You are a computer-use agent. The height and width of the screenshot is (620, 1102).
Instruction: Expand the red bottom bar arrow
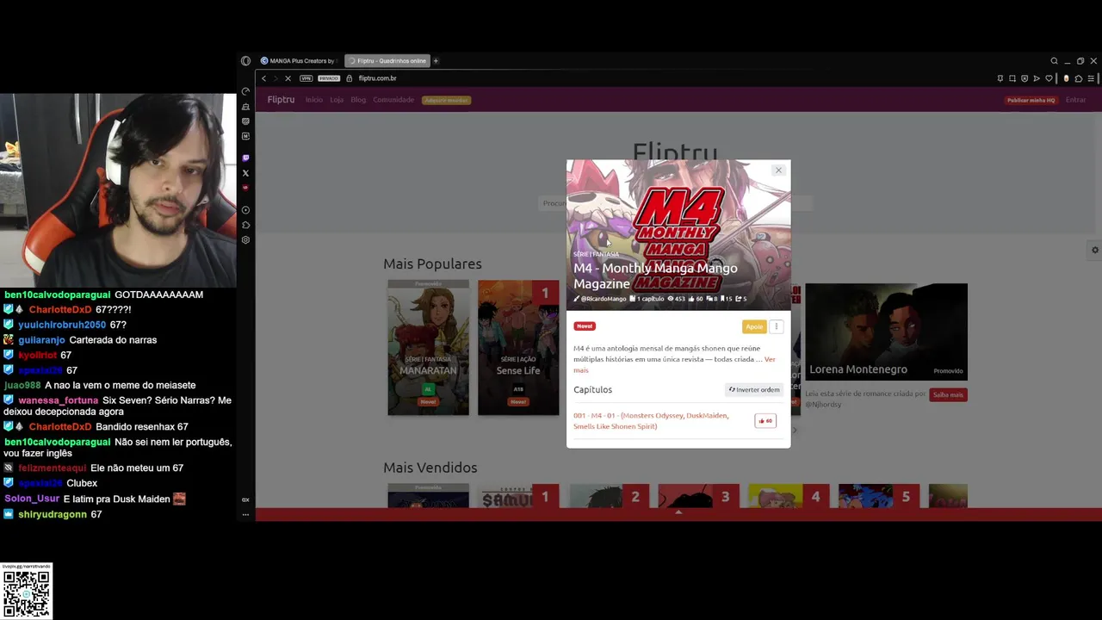pos(678,512)
